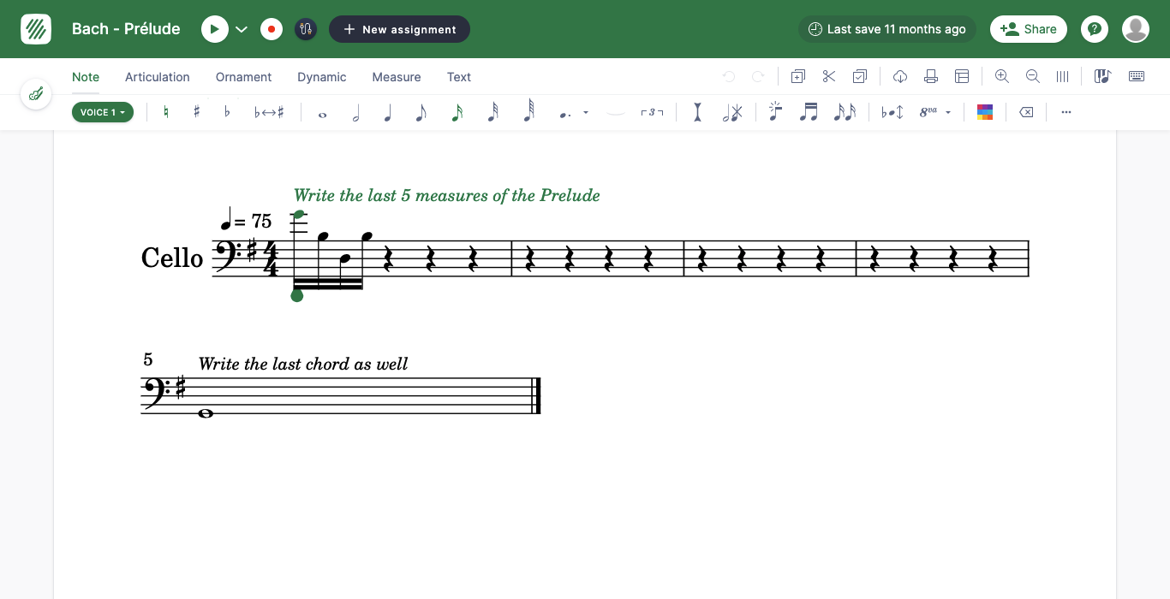Toggle the eighth note duration
Image resolution: width=1170 pixels, height=599 pixels.
421,111
